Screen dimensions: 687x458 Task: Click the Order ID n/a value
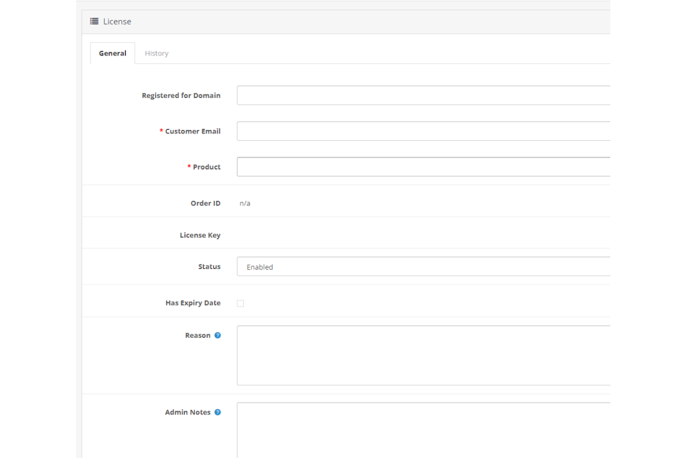[x=245, y=203]
